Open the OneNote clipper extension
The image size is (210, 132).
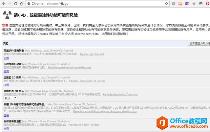[187, 4]
